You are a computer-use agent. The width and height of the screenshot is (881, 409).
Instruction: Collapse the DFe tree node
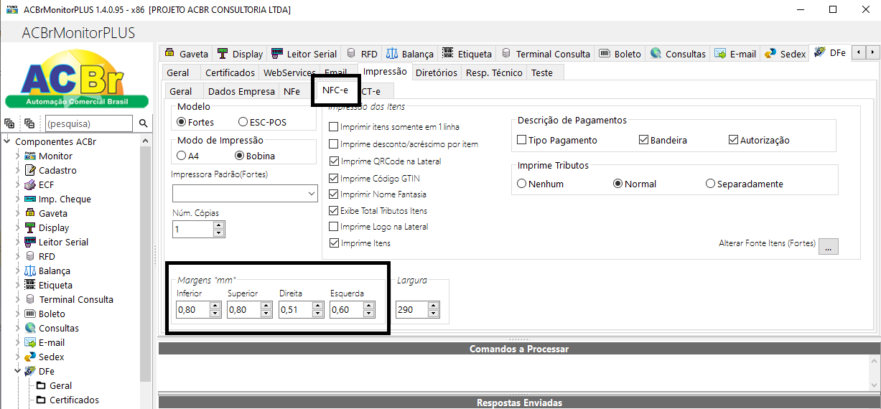pyautogui.click(x=19, y=371)
